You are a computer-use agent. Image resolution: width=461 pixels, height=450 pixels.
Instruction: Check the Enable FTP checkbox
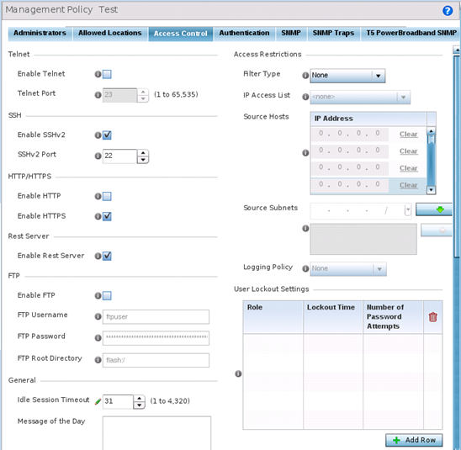tap(107, 296)
